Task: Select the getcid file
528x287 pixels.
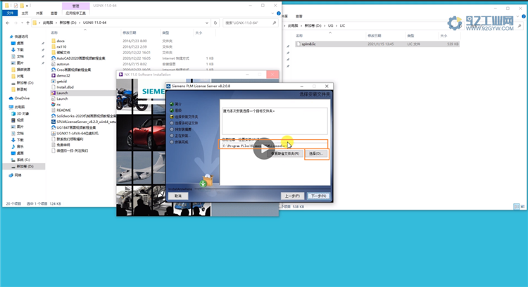Action: 62,82
